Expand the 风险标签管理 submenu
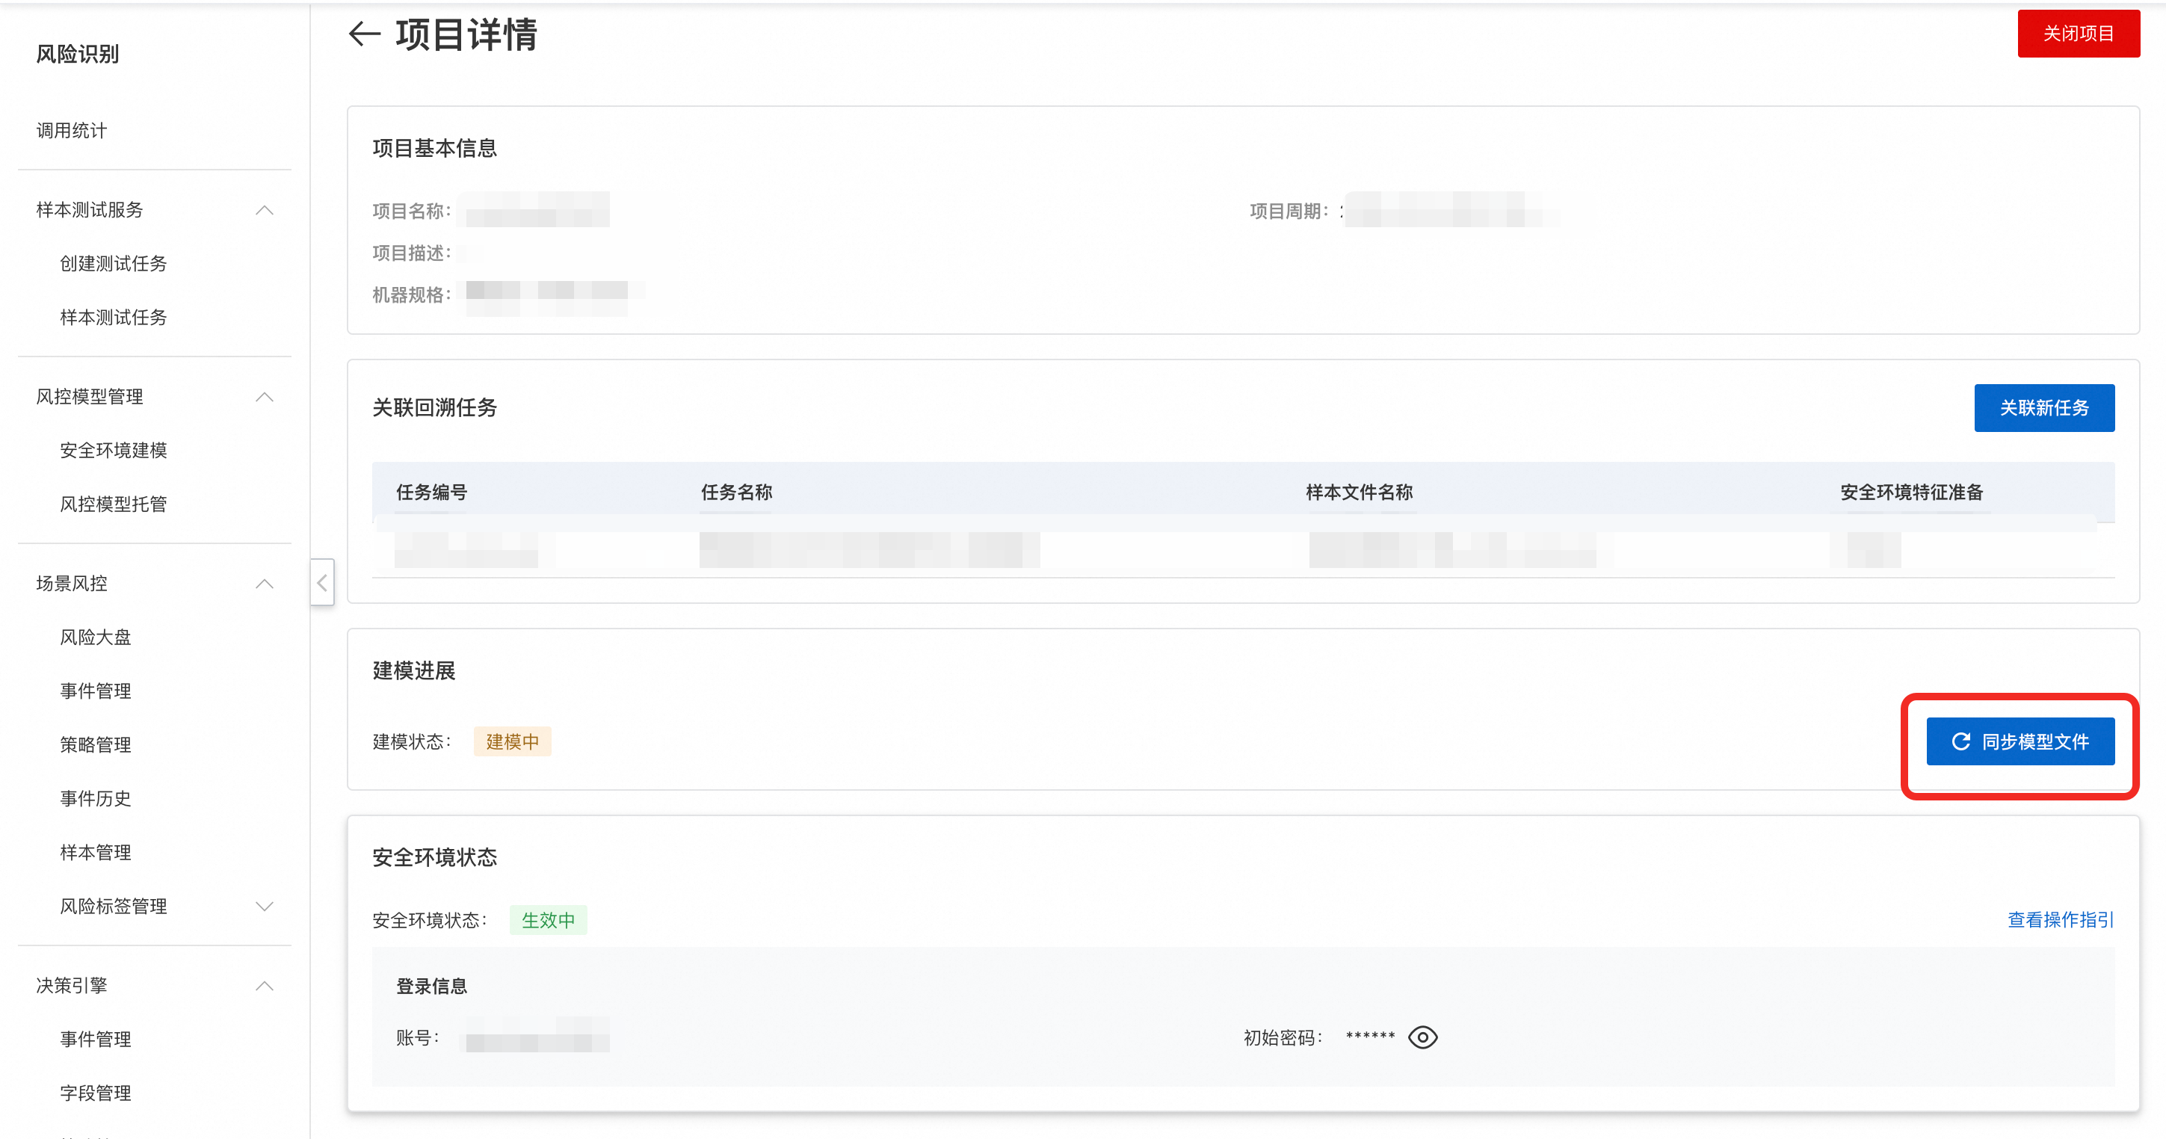This screenshot has width=2166, height=1139. pyautogui.click(x=264, y=906)
